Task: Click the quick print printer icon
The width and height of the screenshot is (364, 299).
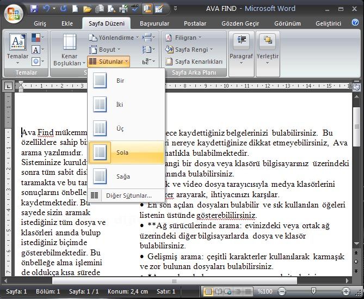Action: click(123, 9)
